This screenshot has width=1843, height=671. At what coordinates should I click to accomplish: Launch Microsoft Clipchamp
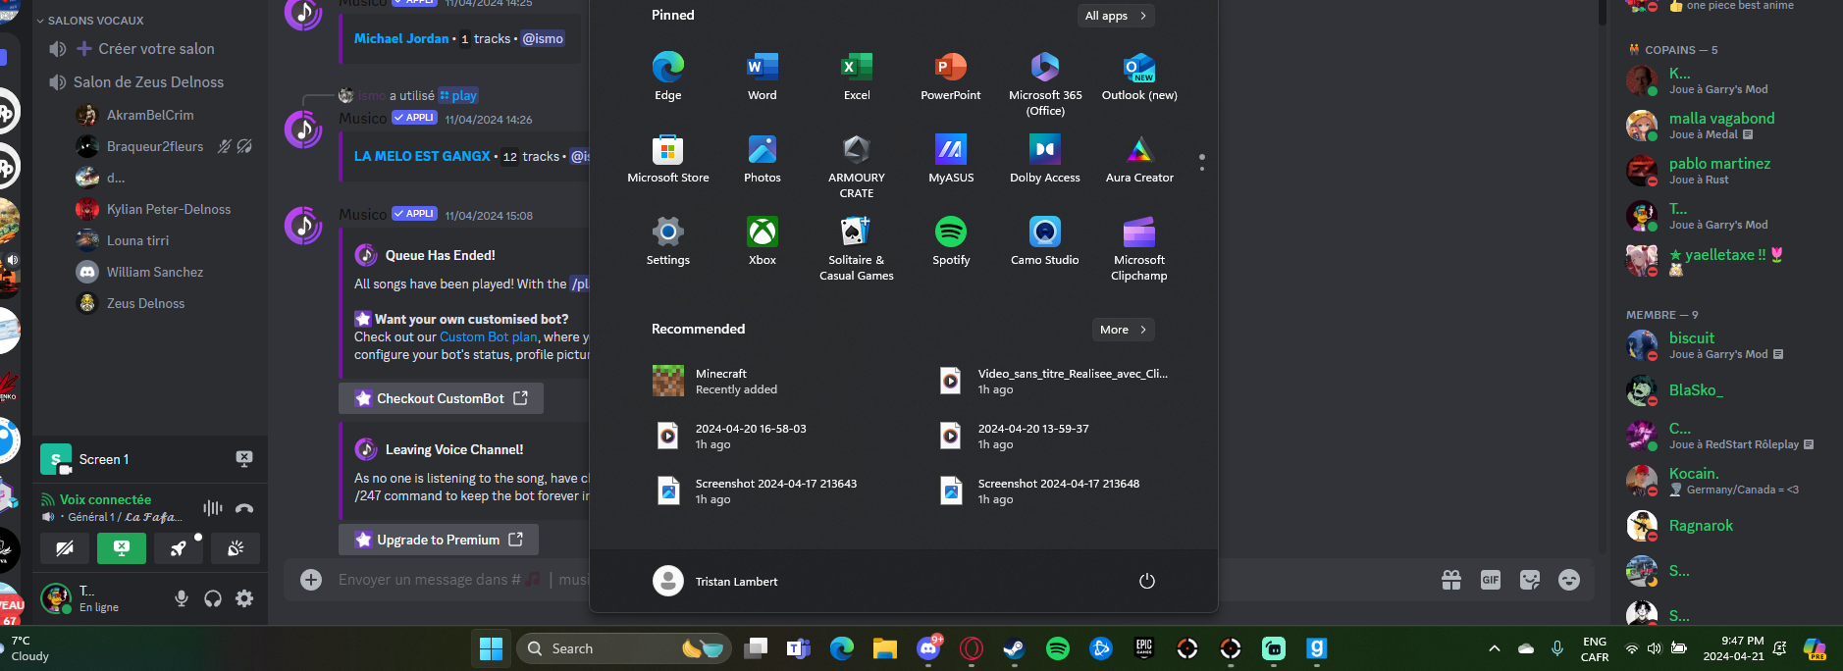1139,248
